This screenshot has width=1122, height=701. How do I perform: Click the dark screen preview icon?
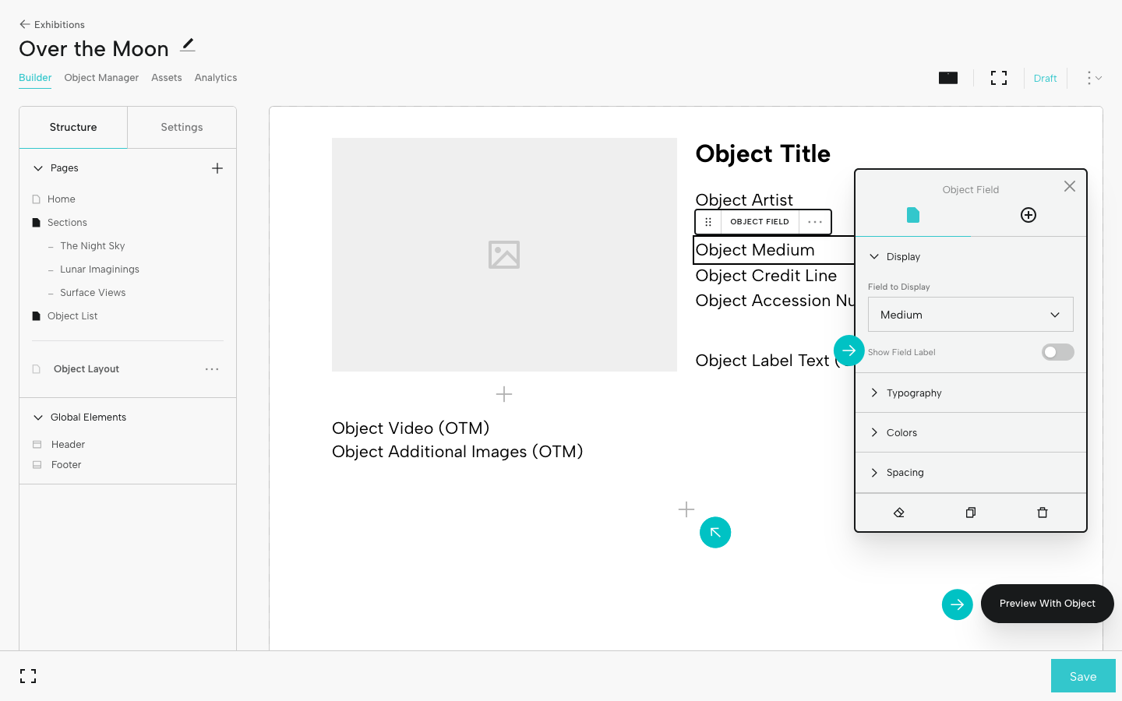pyautogui.click(x=947, y=78)
